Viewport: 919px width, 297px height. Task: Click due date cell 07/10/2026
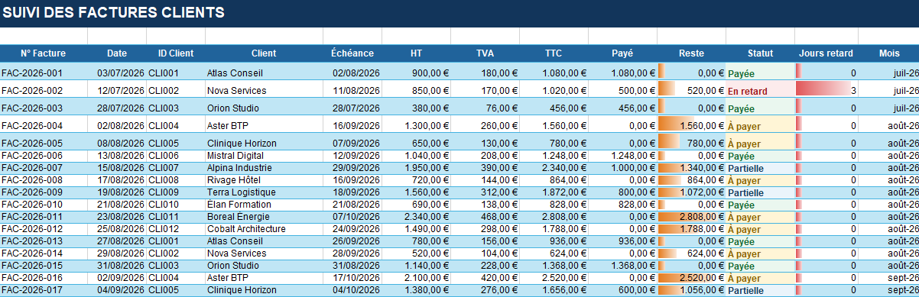(352, 217)
